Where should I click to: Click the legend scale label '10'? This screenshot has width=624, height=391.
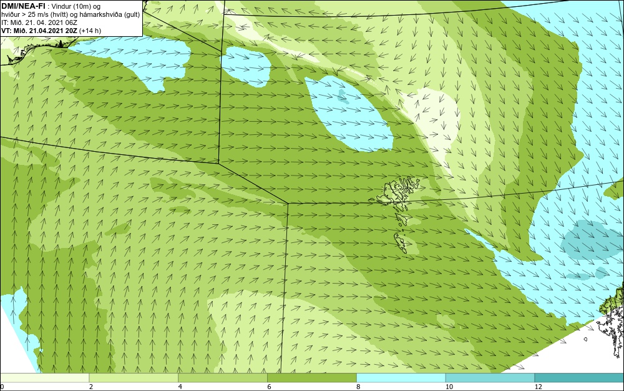click(x=449, y=387)
